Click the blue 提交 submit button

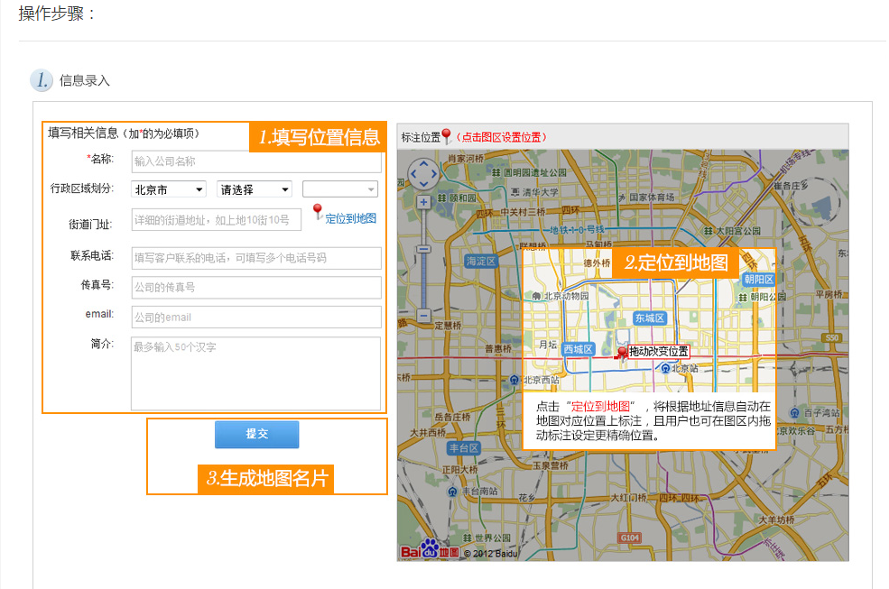[257, 434]
